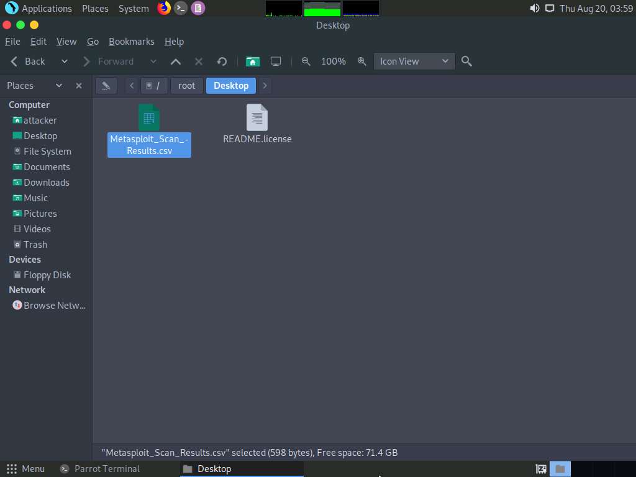Open the Back history dropdown arrow
Screen dimensions: 636x477
[64, 61]
